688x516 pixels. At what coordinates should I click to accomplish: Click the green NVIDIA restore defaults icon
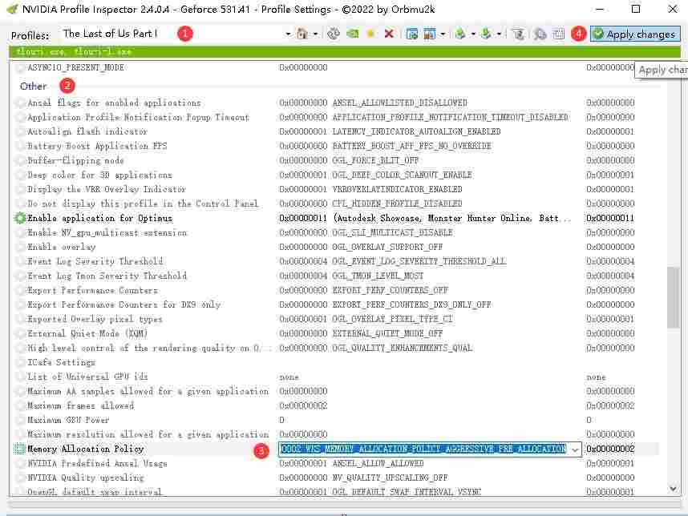coord(352,34)
